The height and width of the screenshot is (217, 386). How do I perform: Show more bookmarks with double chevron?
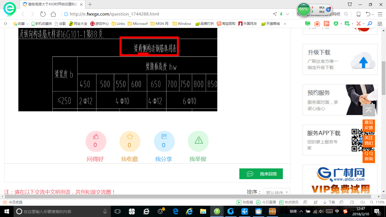(x=285, y=24)
